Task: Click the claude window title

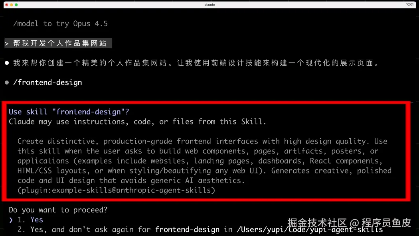Action: coord(209,5)
